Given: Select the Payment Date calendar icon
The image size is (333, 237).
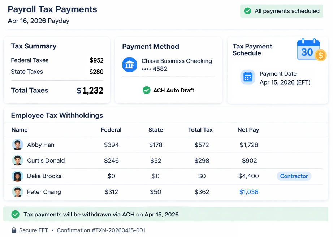Looking at the screenshot, I should point(248,77).
